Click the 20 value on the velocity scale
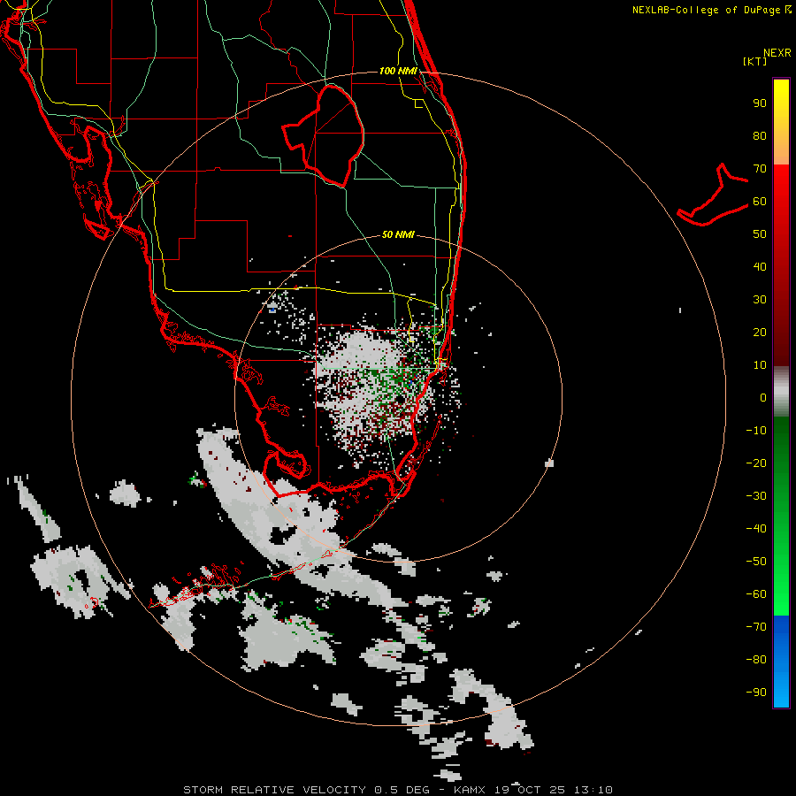 (760, 332)
